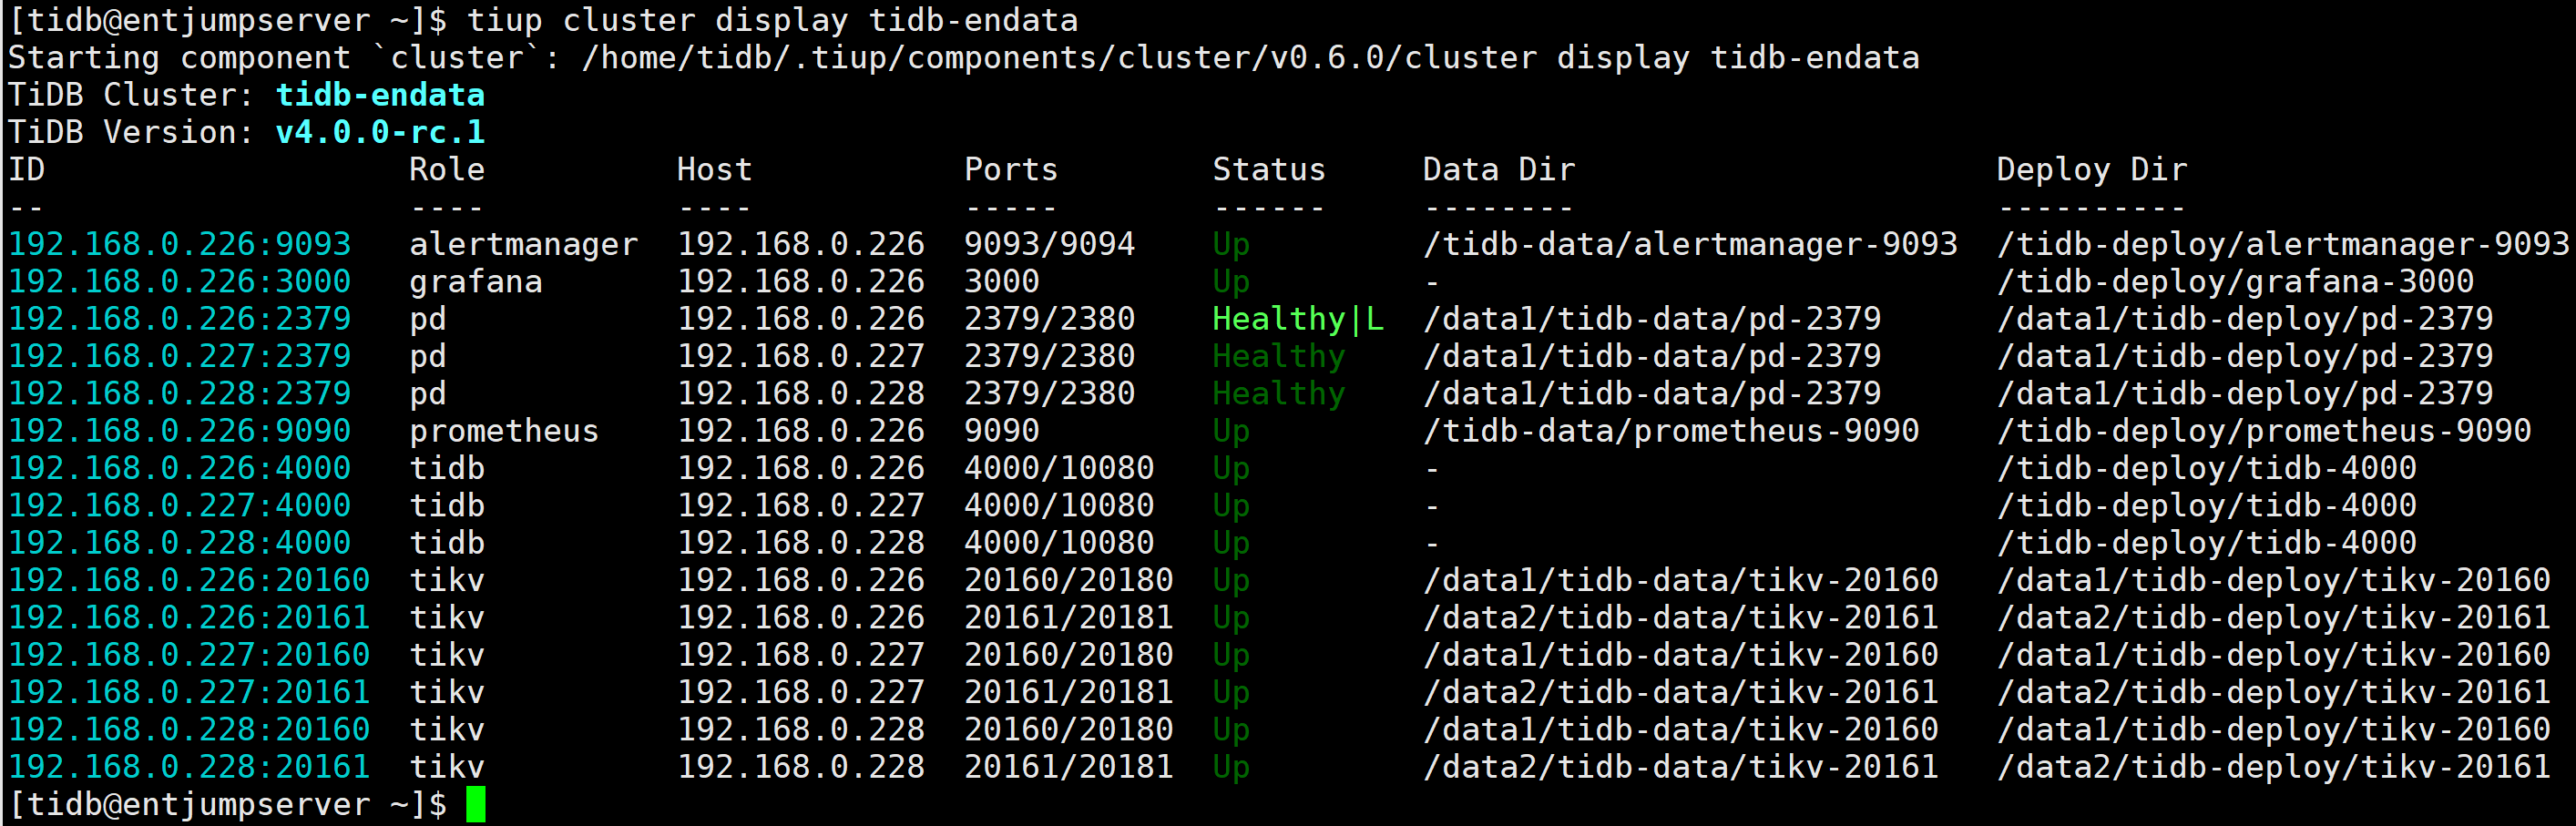The image size is (2576, 826).
Task: Click the green cursor at the prompt
Action: click(476, 804)
